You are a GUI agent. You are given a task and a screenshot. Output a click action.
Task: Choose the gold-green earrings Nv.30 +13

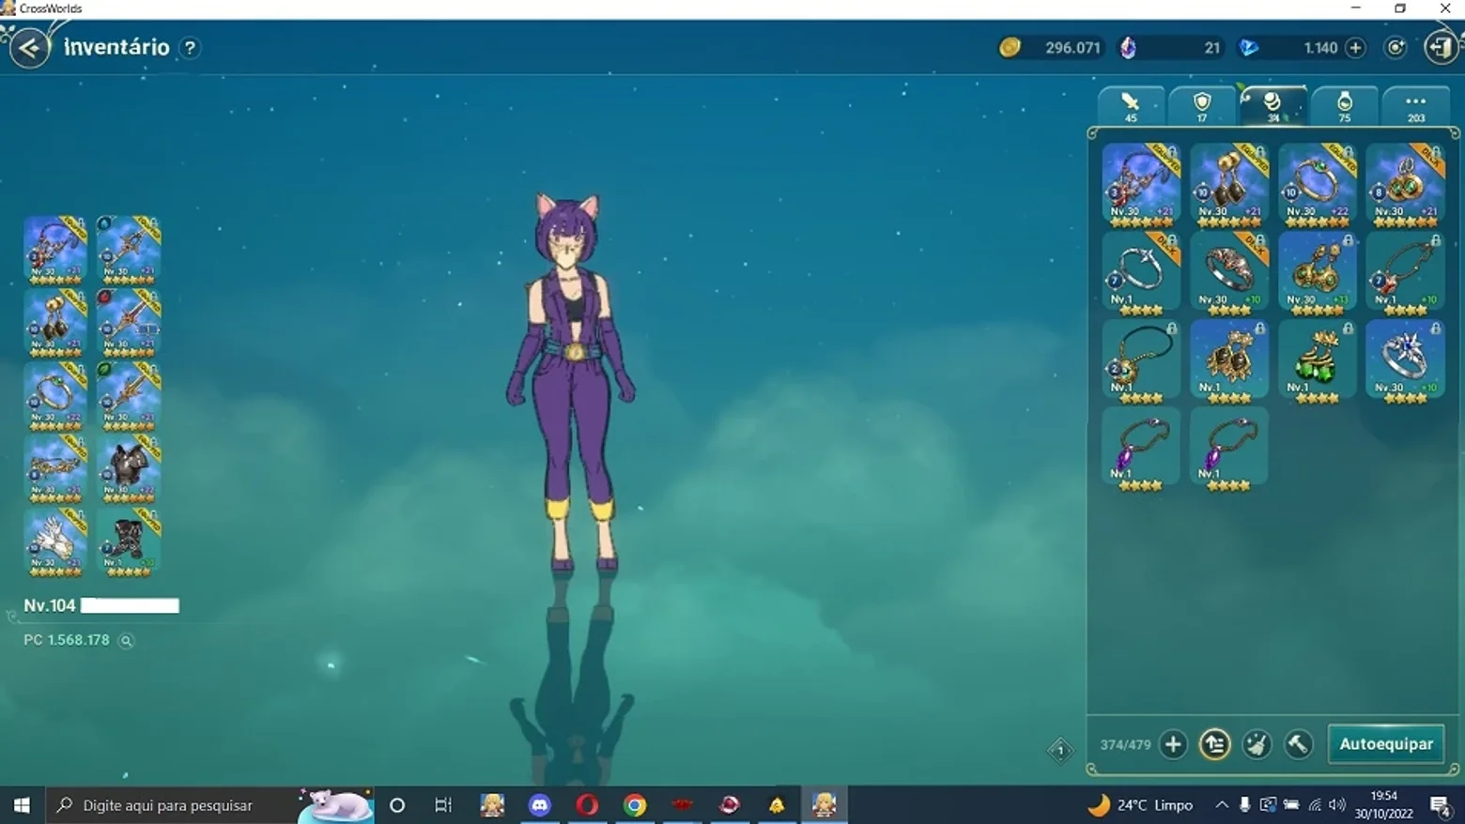(1318, 273)
